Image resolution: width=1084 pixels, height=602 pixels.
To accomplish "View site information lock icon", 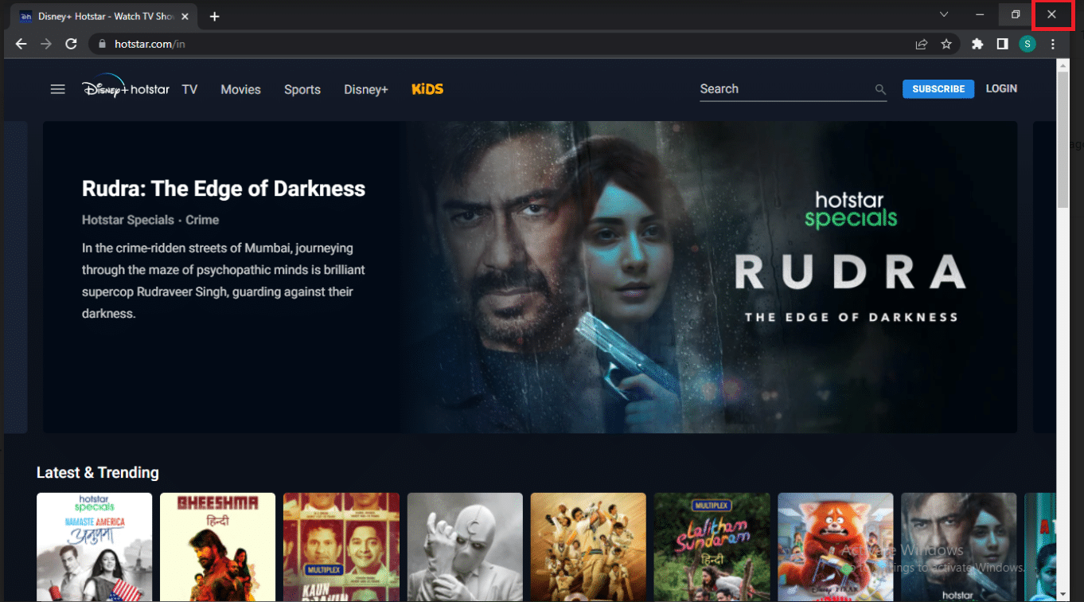I will tap(102, 44).
